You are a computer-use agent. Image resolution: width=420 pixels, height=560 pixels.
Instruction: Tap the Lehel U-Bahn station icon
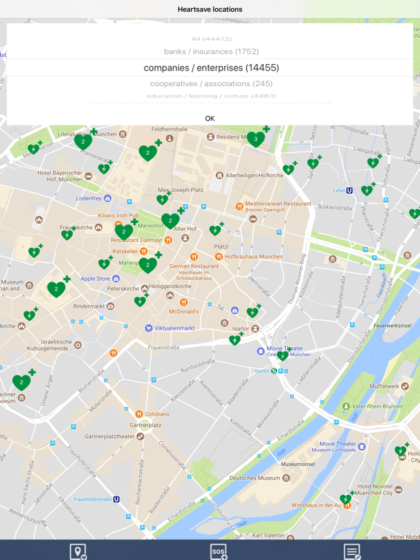[350, 191]
